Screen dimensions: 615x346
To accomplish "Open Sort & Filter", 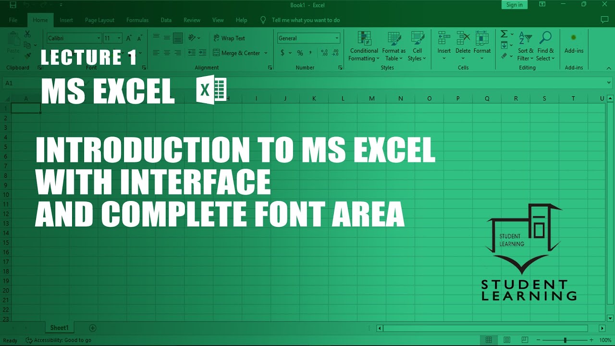I will pos(525,47).
